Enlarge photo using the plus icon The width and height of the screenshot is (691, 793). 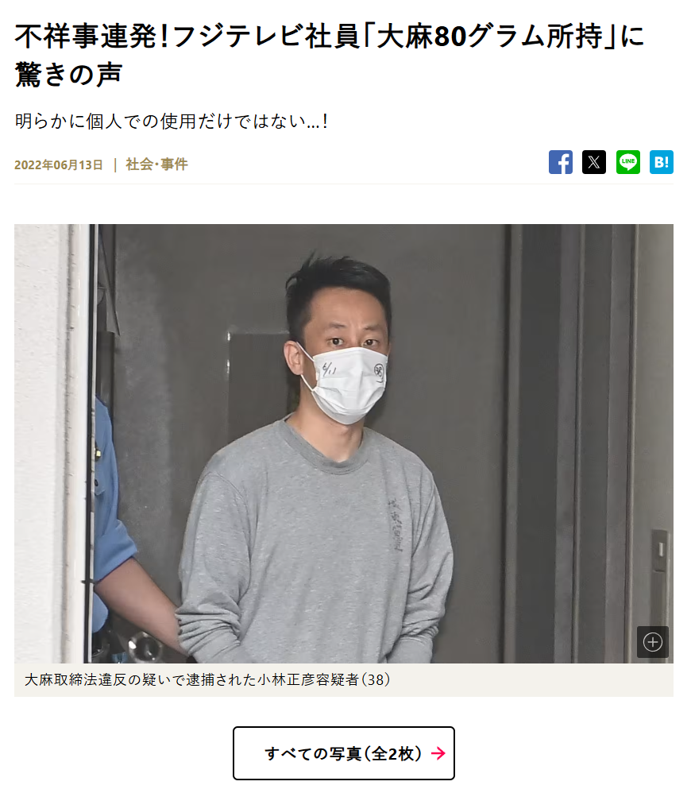(653, 642)
